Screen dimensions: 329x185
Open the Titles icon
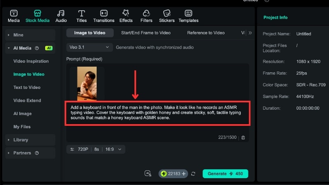coord(81,13)
